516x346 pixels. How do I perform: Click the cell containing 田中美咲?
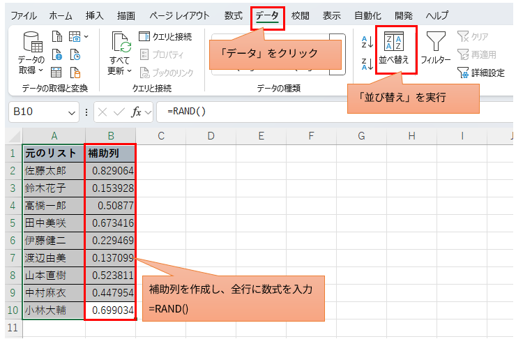54,223
